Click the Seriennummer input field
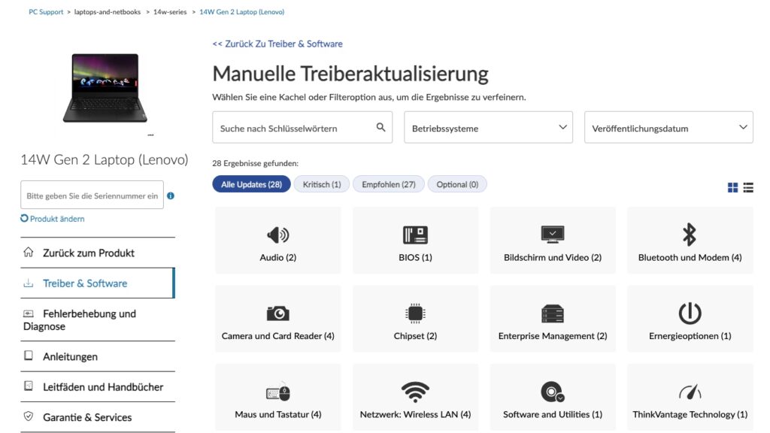770x433 pixels. pos(92,195)
